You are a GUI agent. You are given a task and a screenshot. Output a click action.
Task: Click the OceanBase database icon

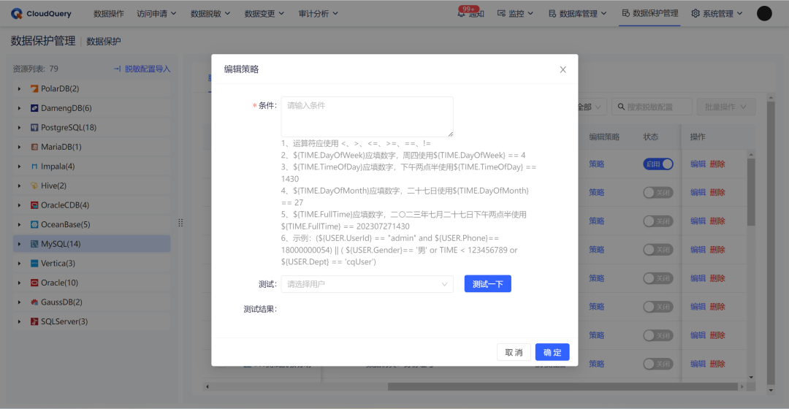(34, 224)
